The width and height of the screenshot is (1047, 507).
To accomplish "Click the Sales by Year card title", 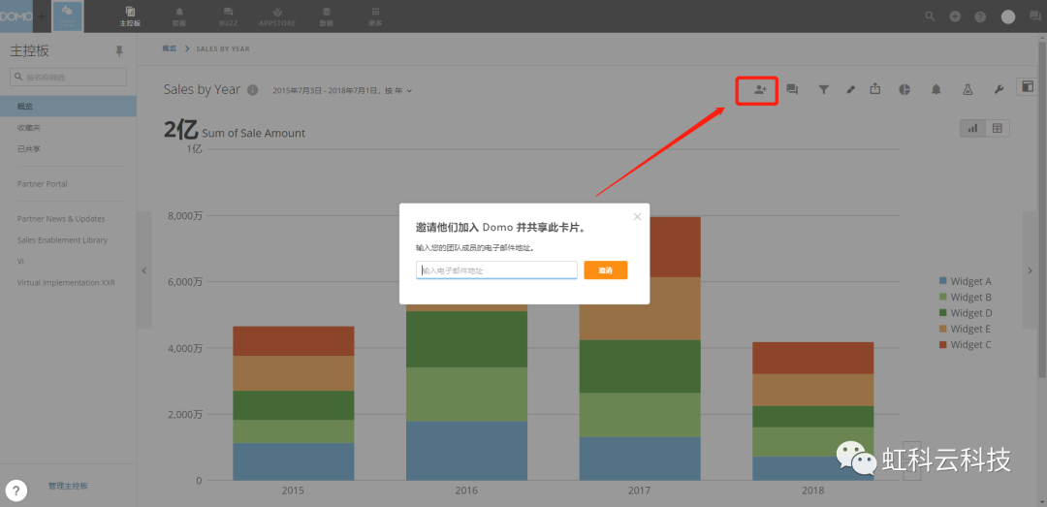I will coord(202,89).
